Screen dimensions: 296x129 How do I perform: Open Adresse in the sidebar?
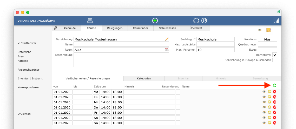coord(23,61)
